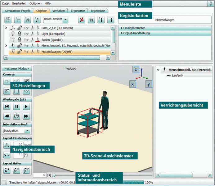
Task: Jump to start with the skip-back button
Action: [7, 107]
